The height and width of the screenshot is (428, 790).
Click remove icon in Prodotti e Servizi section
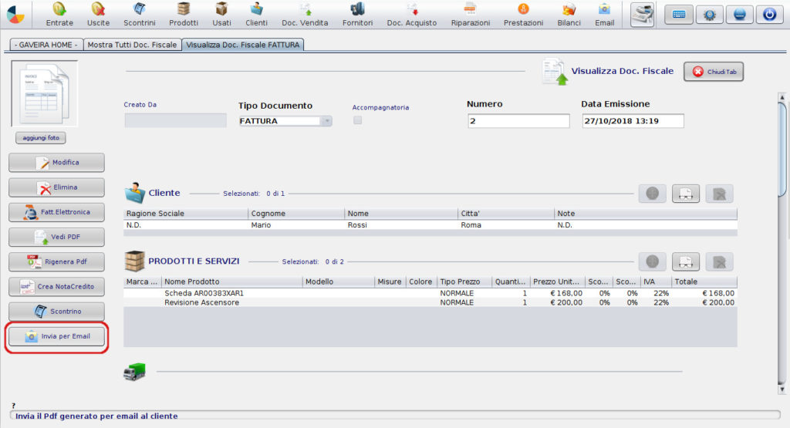pyautogui.click(x=720, y=262)
